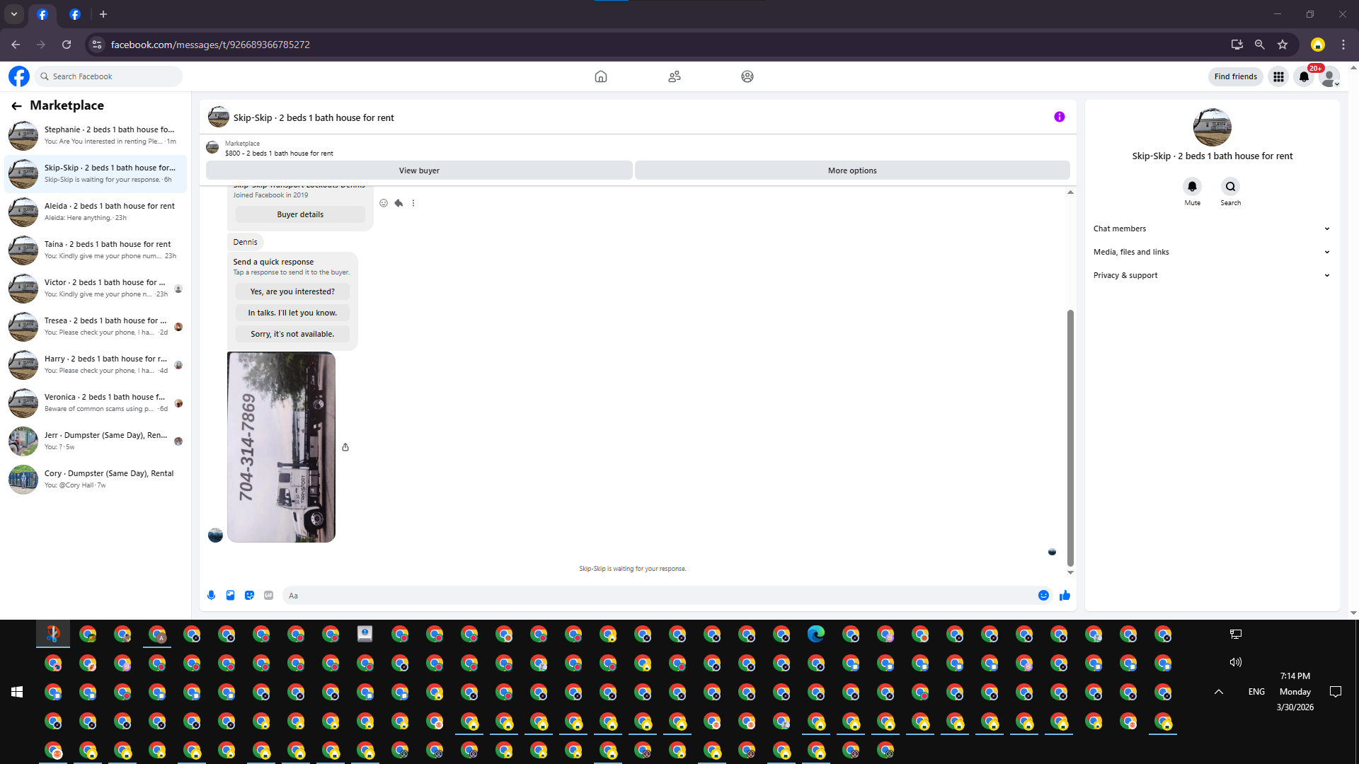Click the purple conversation info icon
The width and height of the screenshot is (1359, 764).
tap(1059, 117)
